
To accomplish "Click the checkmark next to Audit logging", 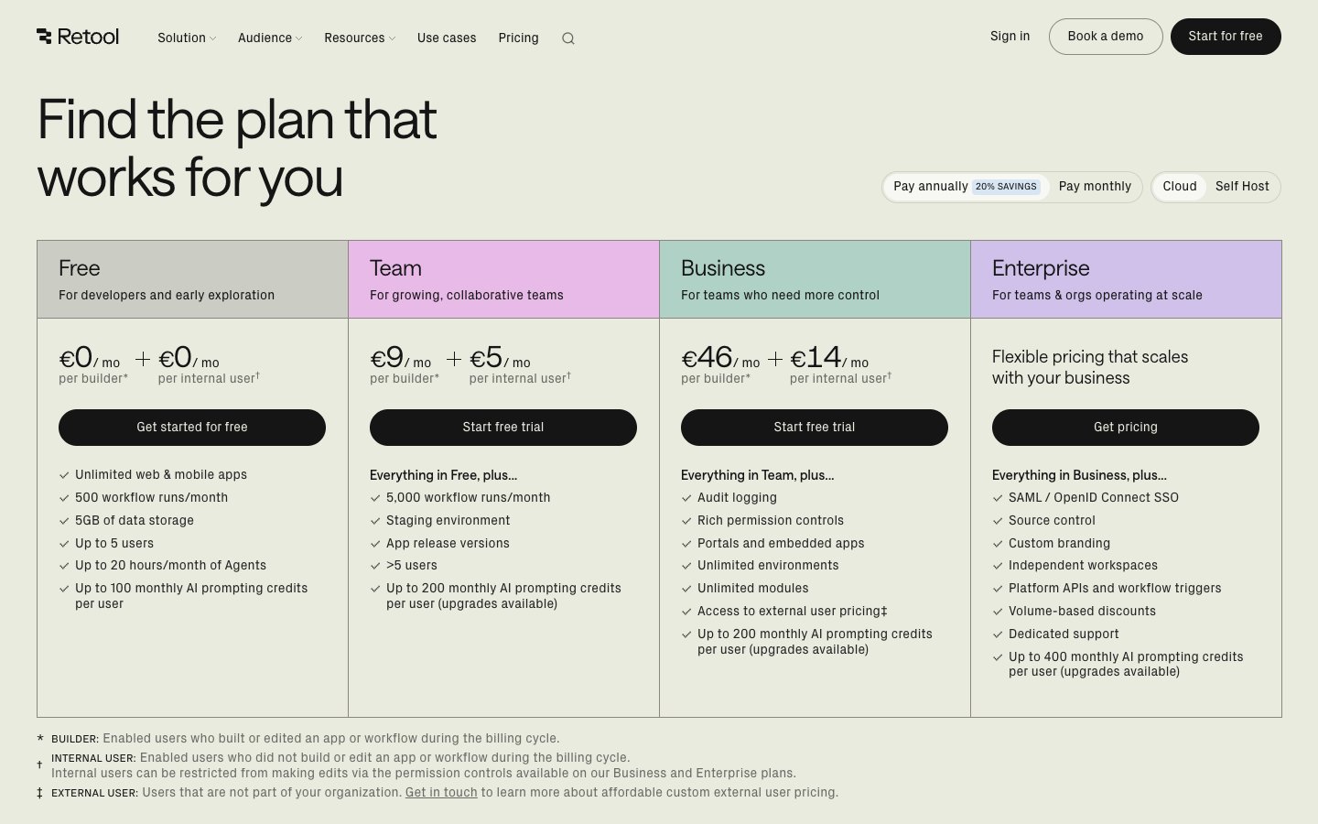I will pos(686,497).
